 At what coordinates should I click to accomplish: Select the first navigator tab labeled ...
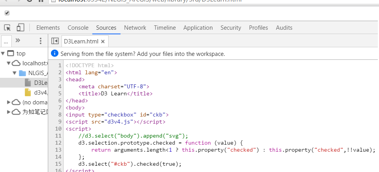tap(6, 41)
